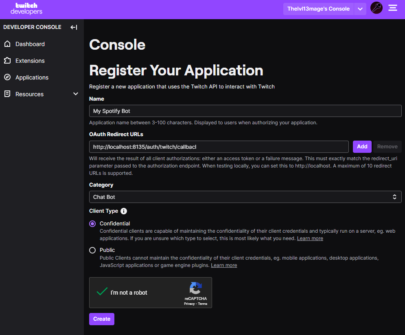Expand the Resources menu chevron
This screenshot has width=405, height=335.
click(76, 94)
